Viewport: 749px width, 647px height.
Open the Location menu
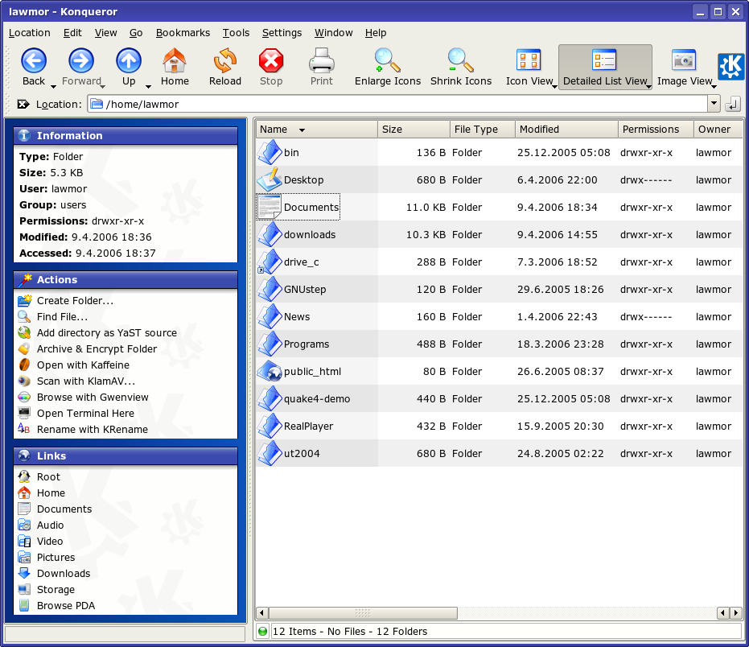pyautogui.click(x=29, y=33)
